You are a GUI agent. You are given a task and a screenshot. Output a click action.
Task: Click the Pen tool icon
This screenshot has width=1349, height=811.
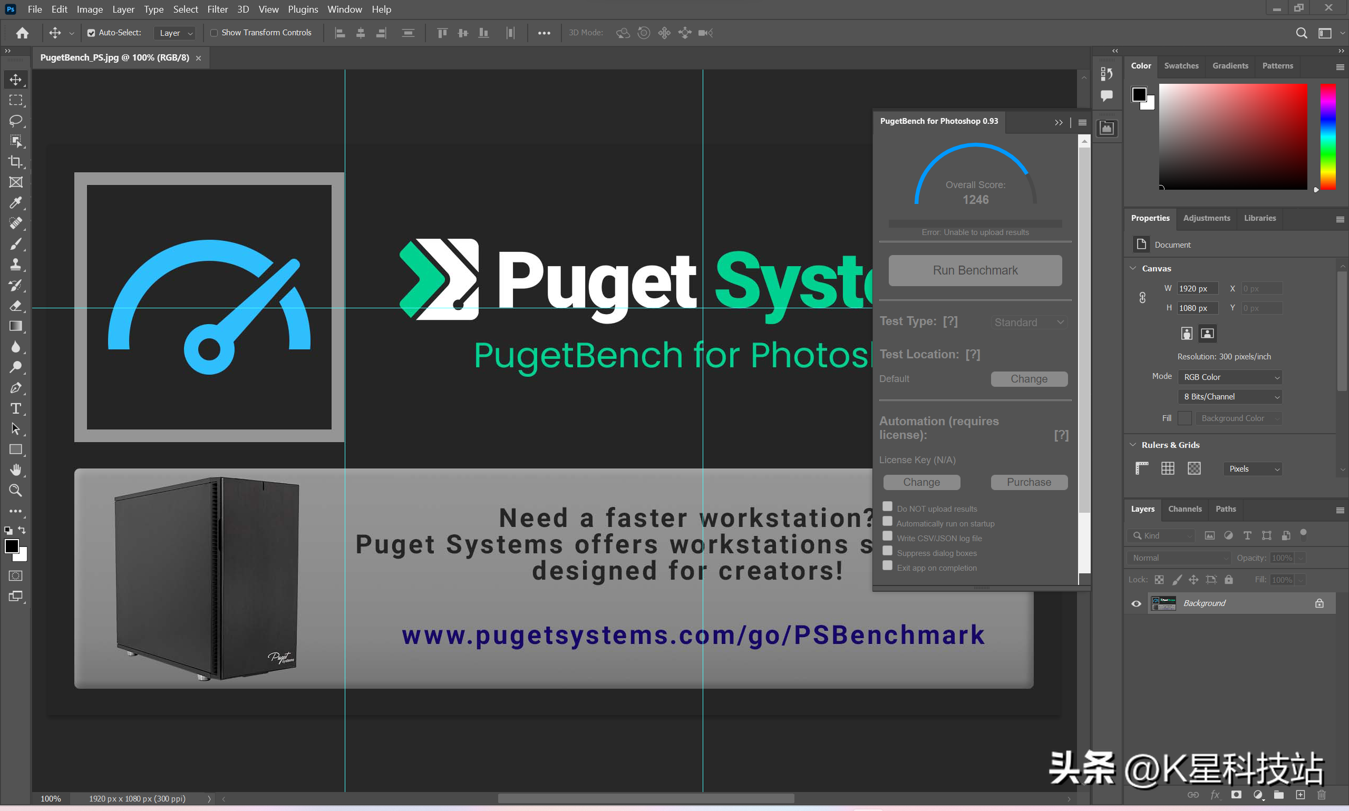(15, 388)
